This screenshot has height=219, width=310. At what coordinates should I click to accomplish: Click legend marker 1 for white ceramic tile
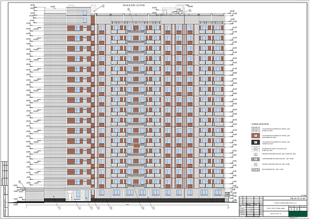pyautogui.click(x=256, y=129)
